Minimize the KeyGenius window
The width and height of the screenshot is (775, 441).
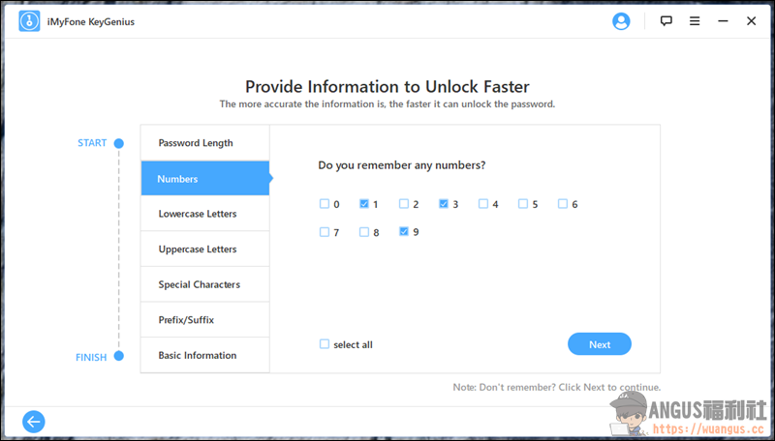(722, 21)
